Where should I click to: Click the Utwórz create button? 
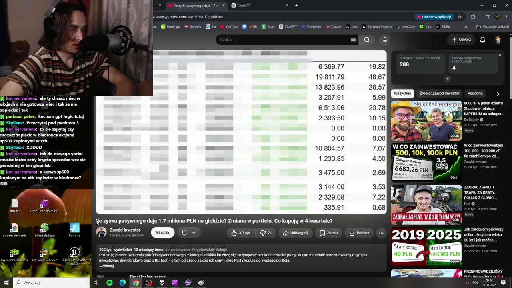[461, 40]
